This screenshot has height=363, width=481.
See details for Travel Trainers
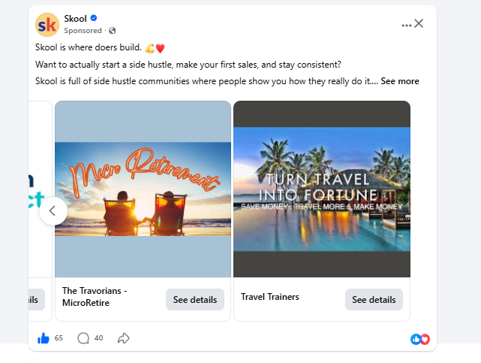pyautogui.click(x=374, y=299)
